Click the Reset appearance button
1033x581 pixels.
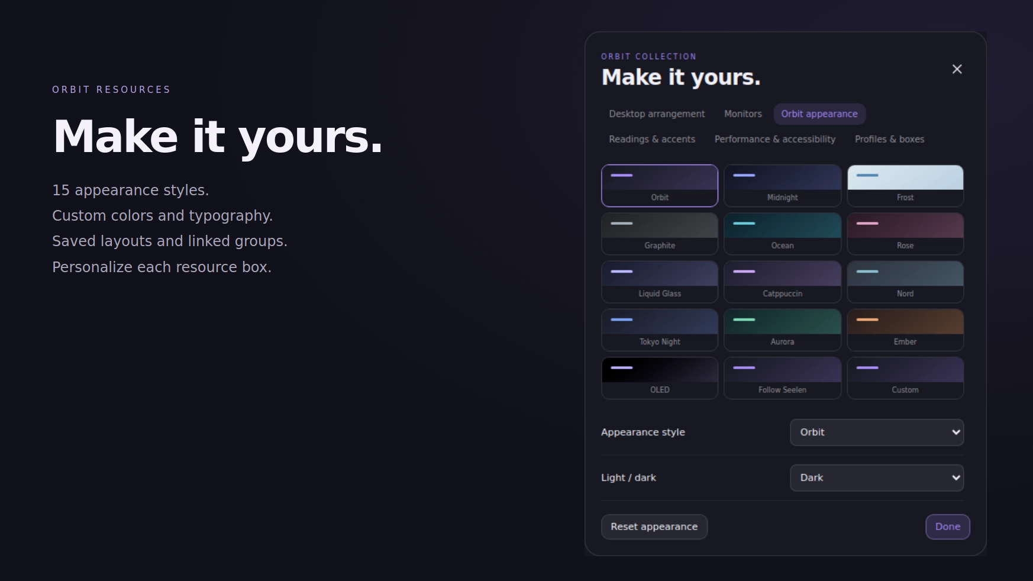coord(654,527)
